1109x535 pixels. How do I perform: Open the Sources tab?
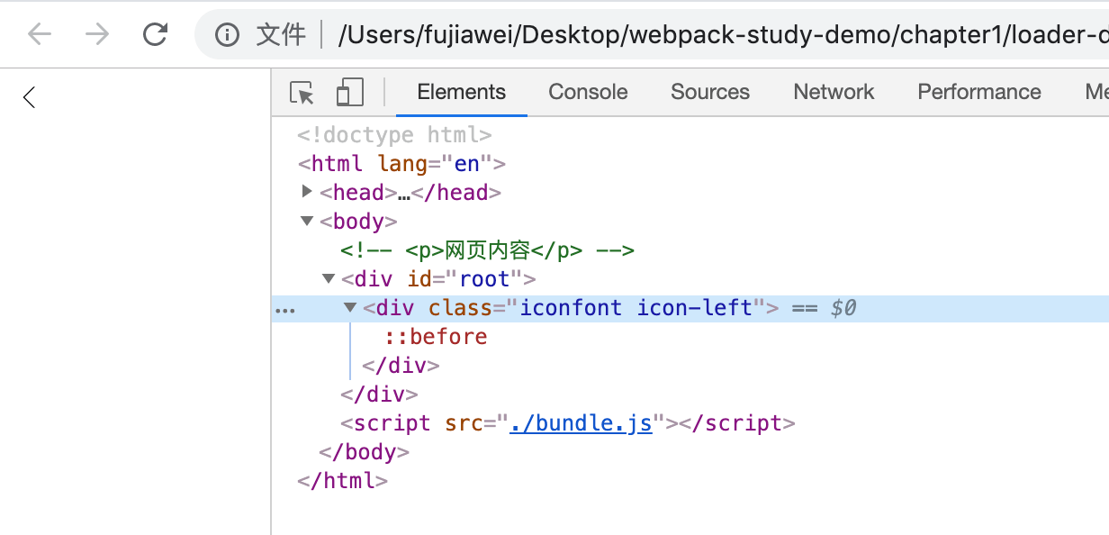click(x=709, y=92)
